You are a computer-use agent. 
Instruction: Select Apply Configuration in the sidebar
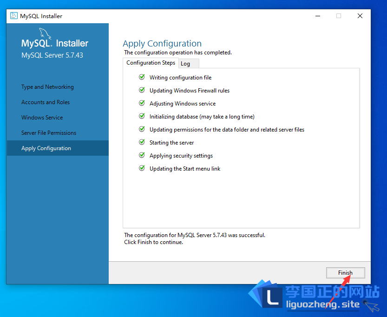pos(58,148)
